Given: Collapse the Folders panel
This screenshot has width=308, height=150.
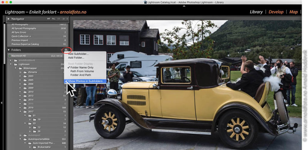Looking at the screenshot, I should click(x=8, y=50).
